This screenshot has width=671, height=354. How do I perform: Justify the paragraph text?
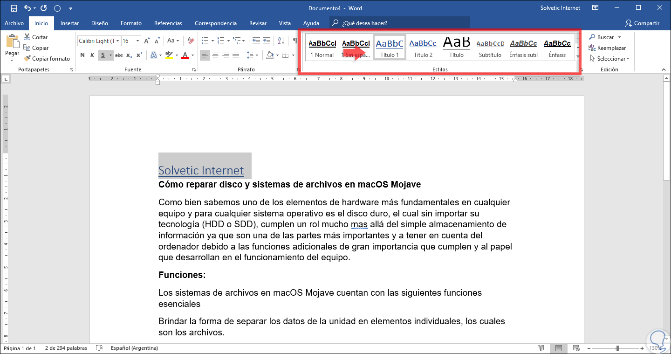tap(236, 56)
